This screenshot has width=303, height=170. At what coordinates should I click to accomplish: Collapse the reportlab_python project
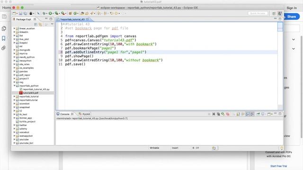click(14, 85)
